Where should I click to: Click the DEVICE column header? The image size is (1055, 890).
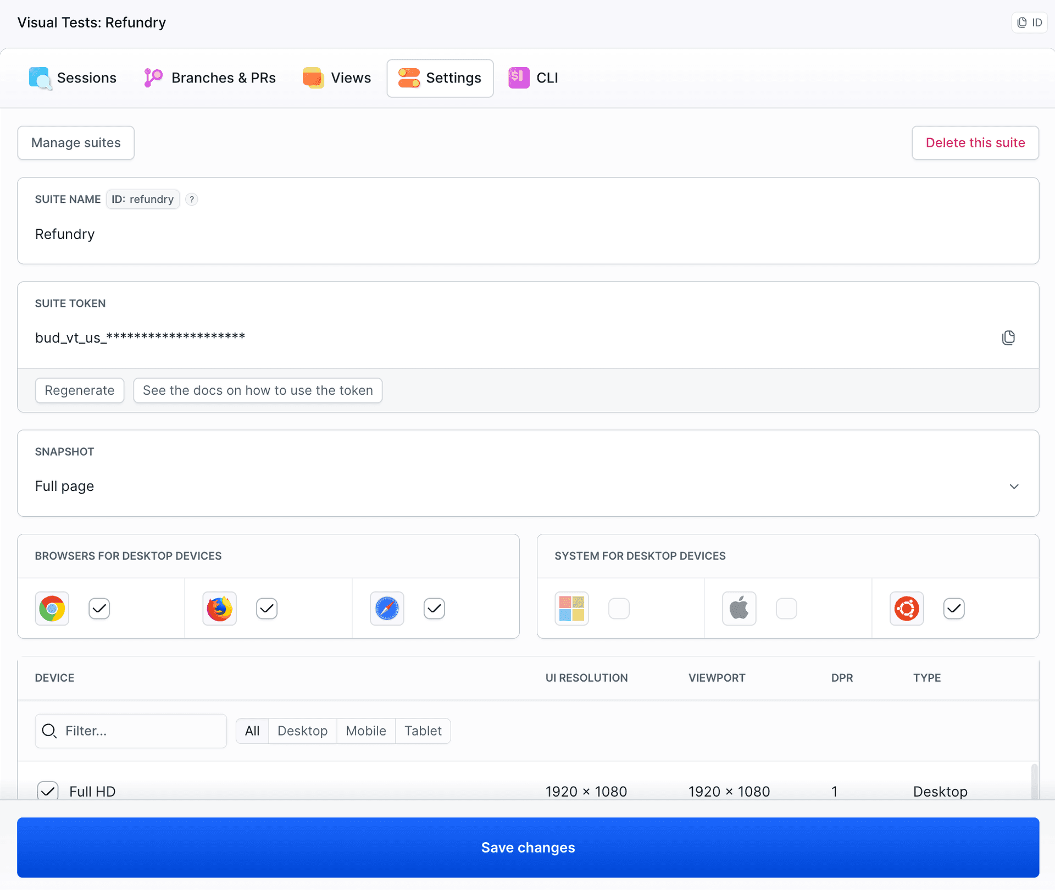[x=54, y=678]
